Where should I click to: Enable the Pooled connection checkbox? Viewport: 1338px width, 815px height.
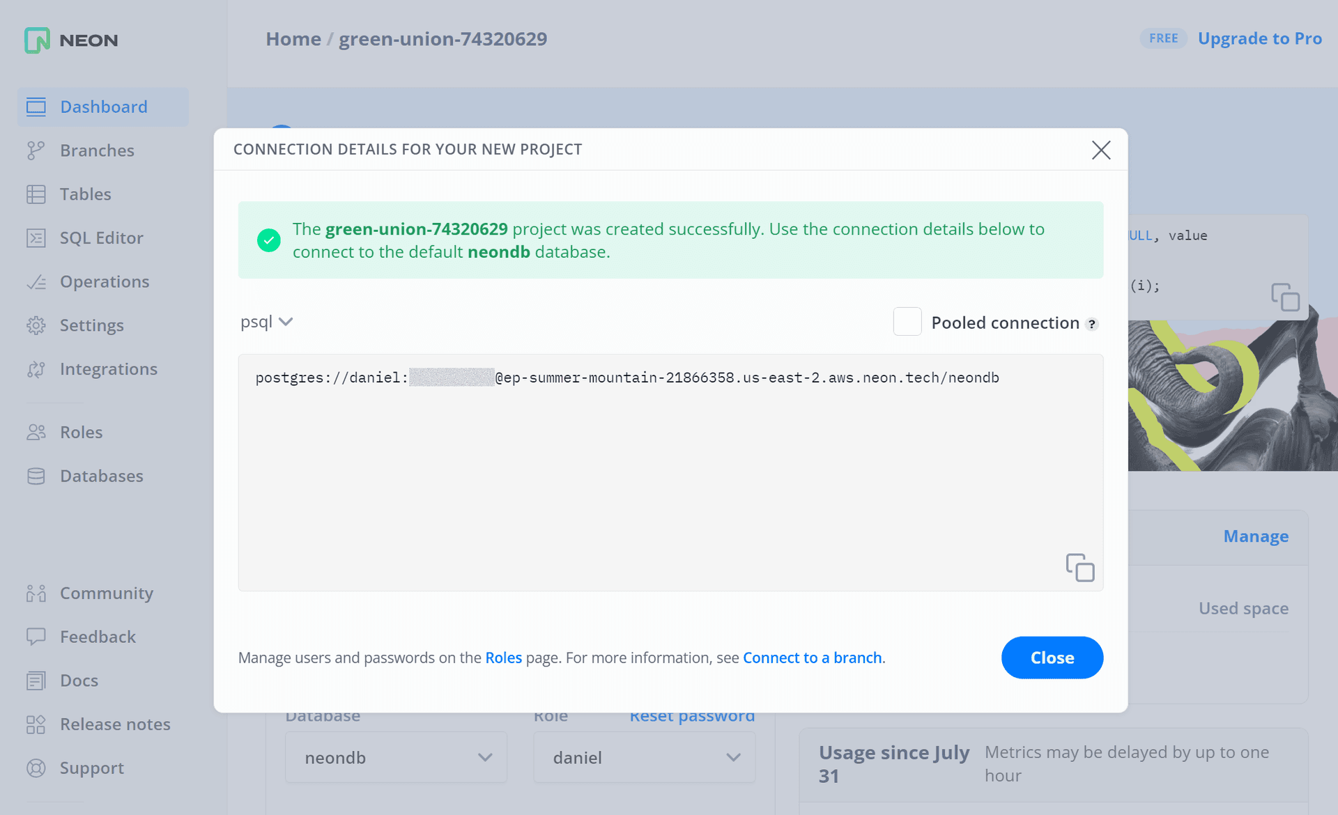click(907, 322)
